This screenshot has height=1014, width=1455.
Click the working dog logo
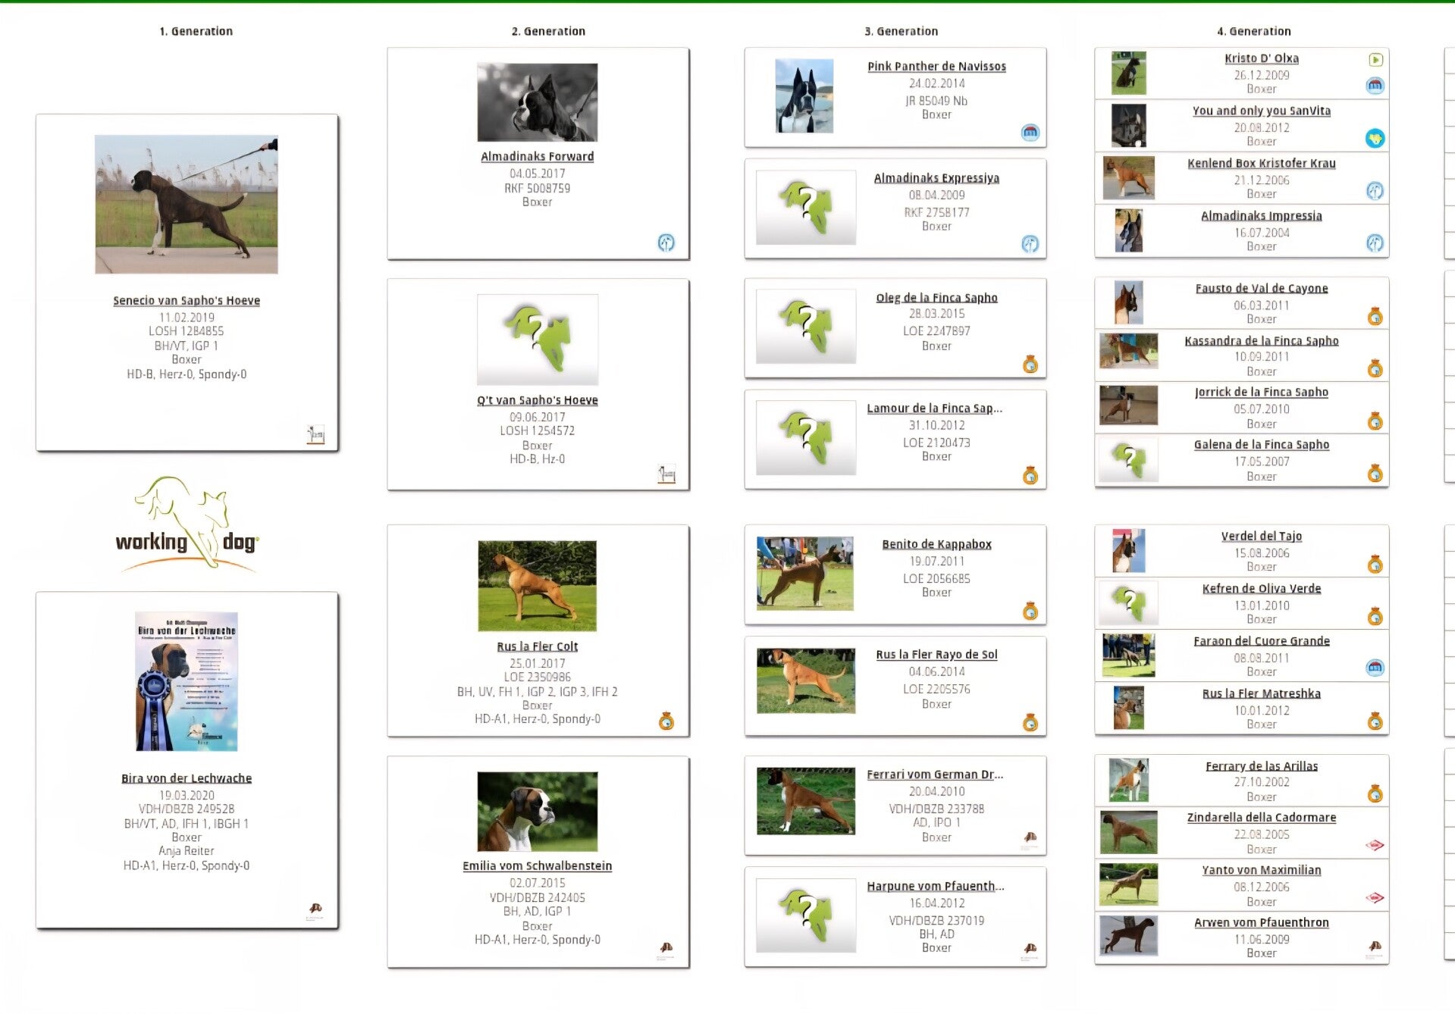click(x=187, y=524)
